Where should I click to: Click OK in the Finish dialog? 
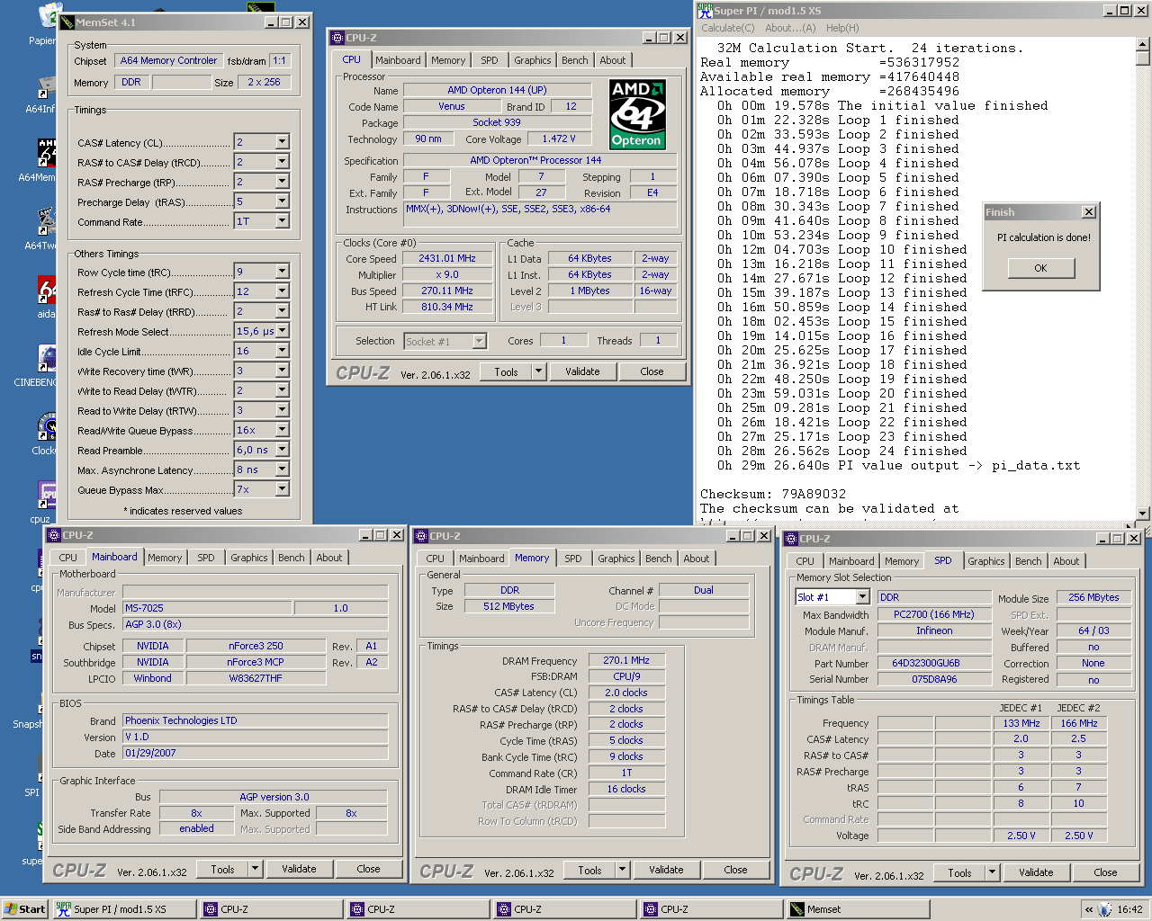pyautogui.click(x=1040, y=268)
